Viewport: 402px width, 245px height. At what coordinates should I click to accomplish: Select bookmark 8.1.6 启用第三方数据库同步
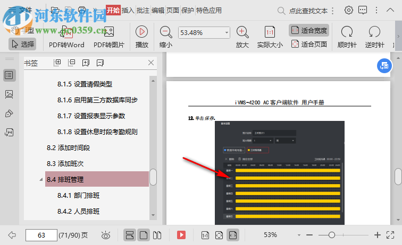[x=97, y=100]
